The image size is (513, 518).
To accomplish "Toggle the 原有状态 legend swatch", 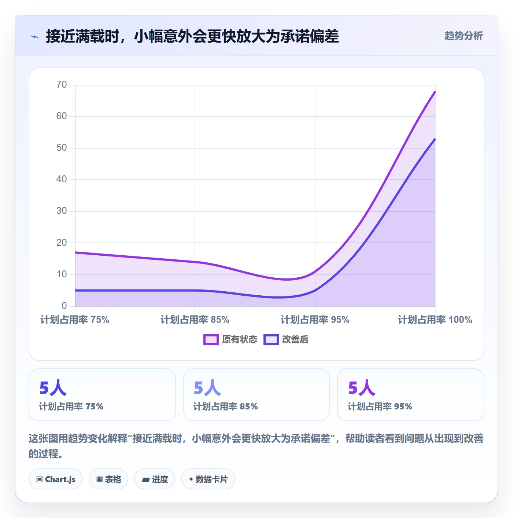I will pyautogui.click(x=211, y=340).
